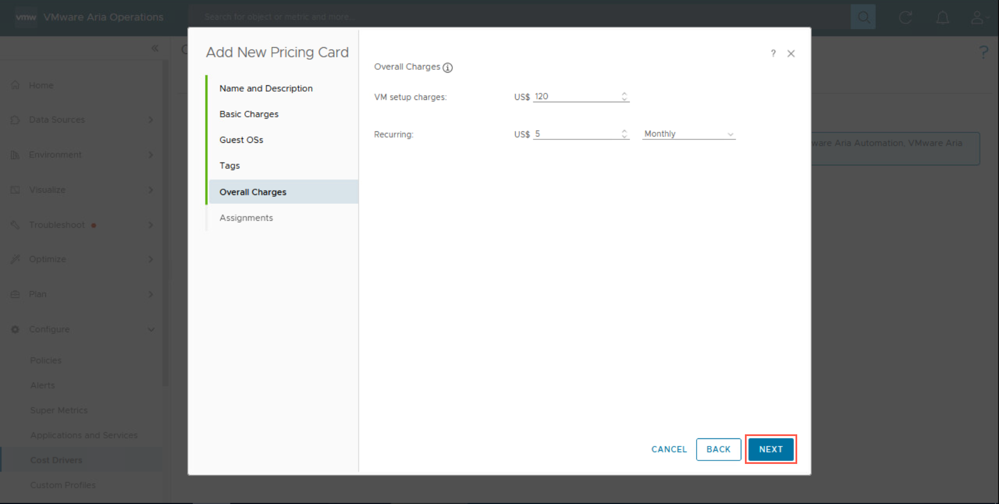Open the user account menu icon

977,17
